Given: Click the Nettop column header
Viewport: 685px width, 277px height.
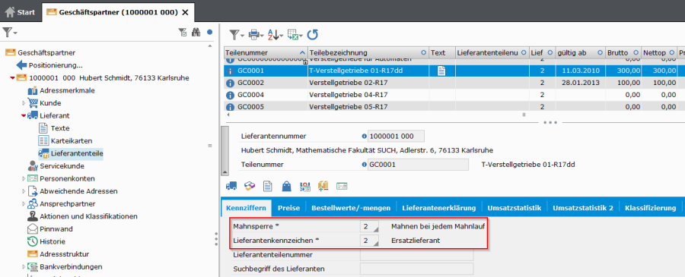Looking at the screenshot, I should click(x=659, y=52).
